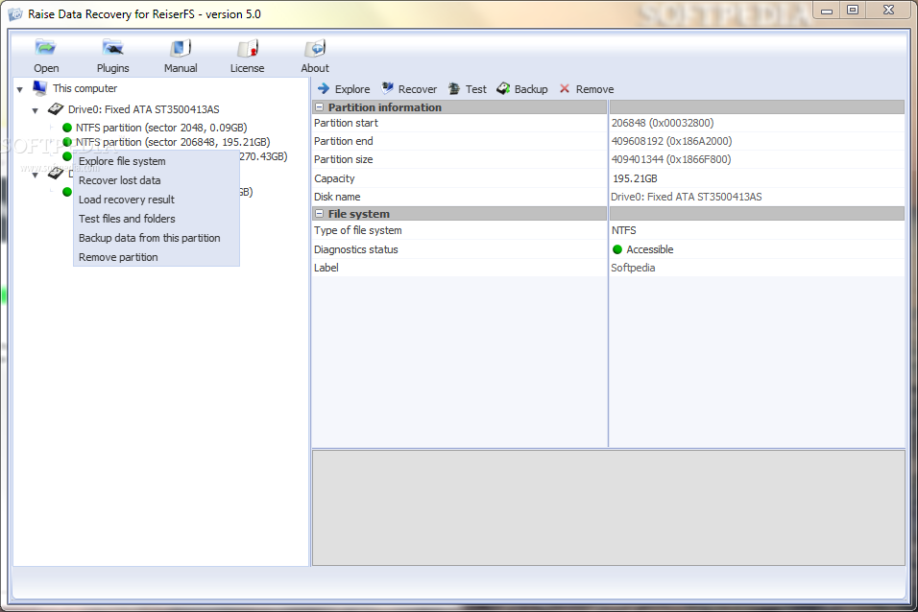Viewport: 918px width, 612px height.
Task: Click the Diagnostics status row label
Action: 356,249
